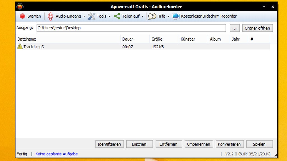Screen dimensions: 287x161
Task: Click the Audiorekorder app icon in titlebar
Action: point(19,6)
